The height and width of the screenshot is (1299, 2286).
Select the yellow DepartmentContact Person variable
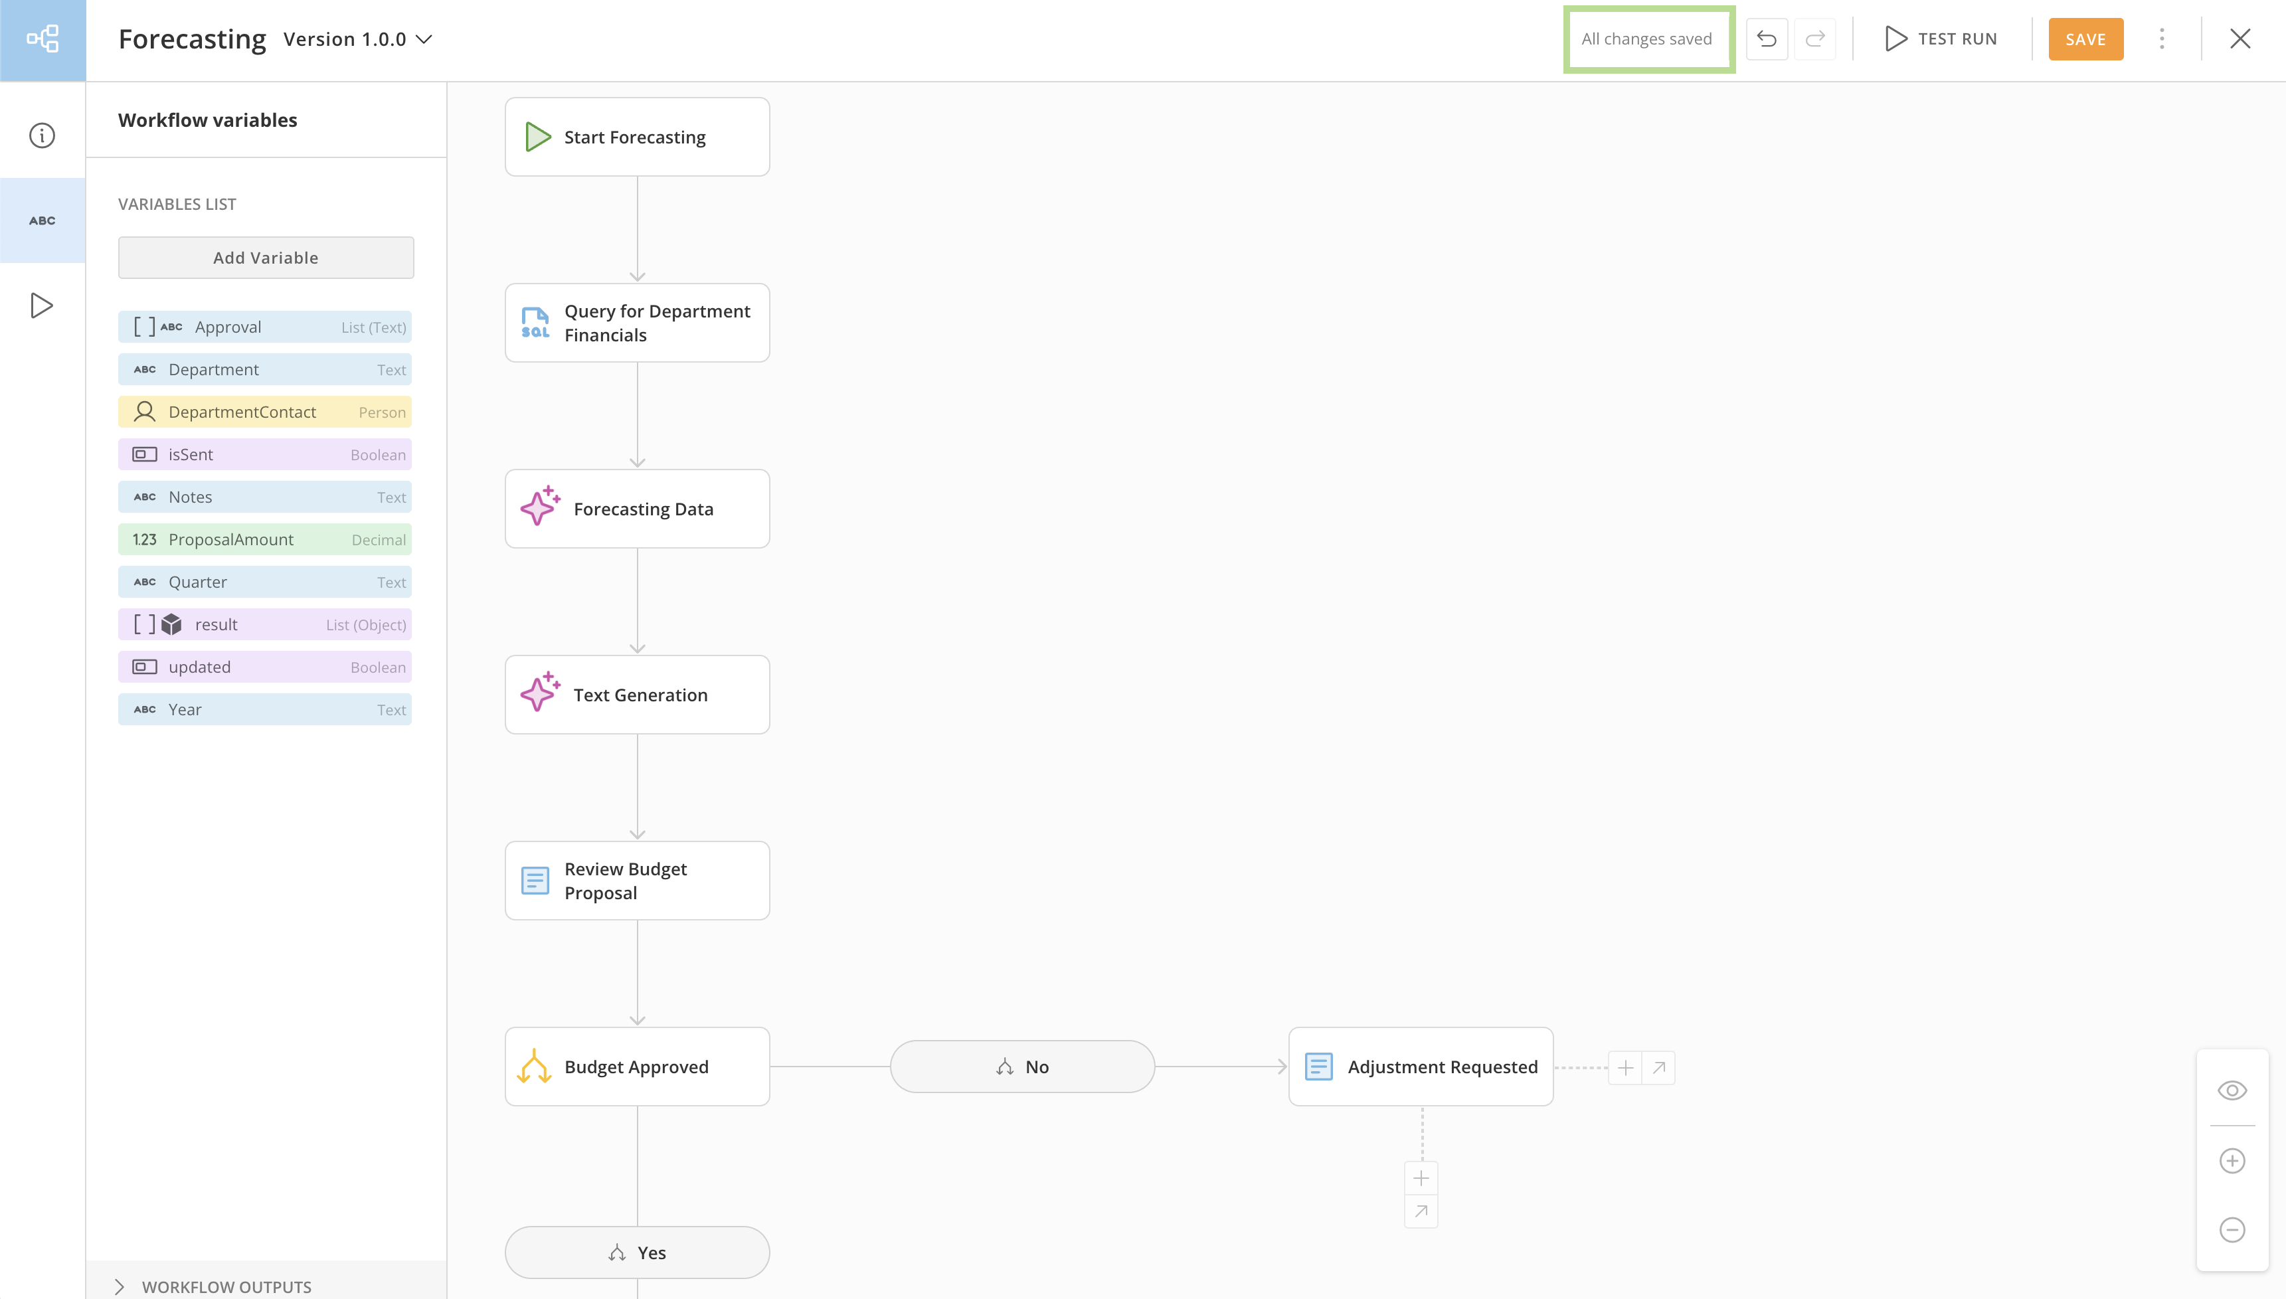tap(265, 412)
